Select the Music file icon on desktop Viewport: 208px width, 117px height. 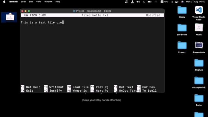point(199,30)
